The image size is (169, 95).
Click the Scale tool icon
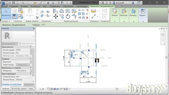click(83, 14)
